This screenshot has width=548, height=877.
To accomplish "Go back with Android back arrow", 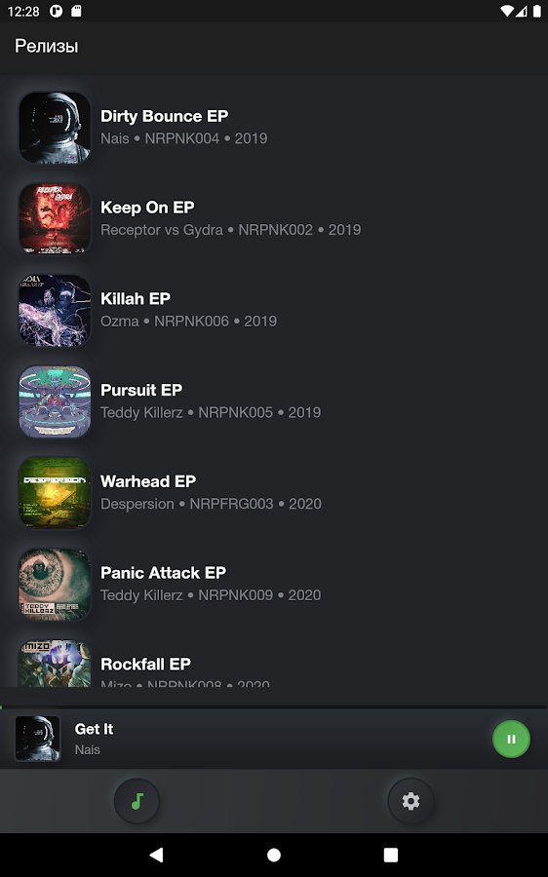I will [x=156, y=854].
